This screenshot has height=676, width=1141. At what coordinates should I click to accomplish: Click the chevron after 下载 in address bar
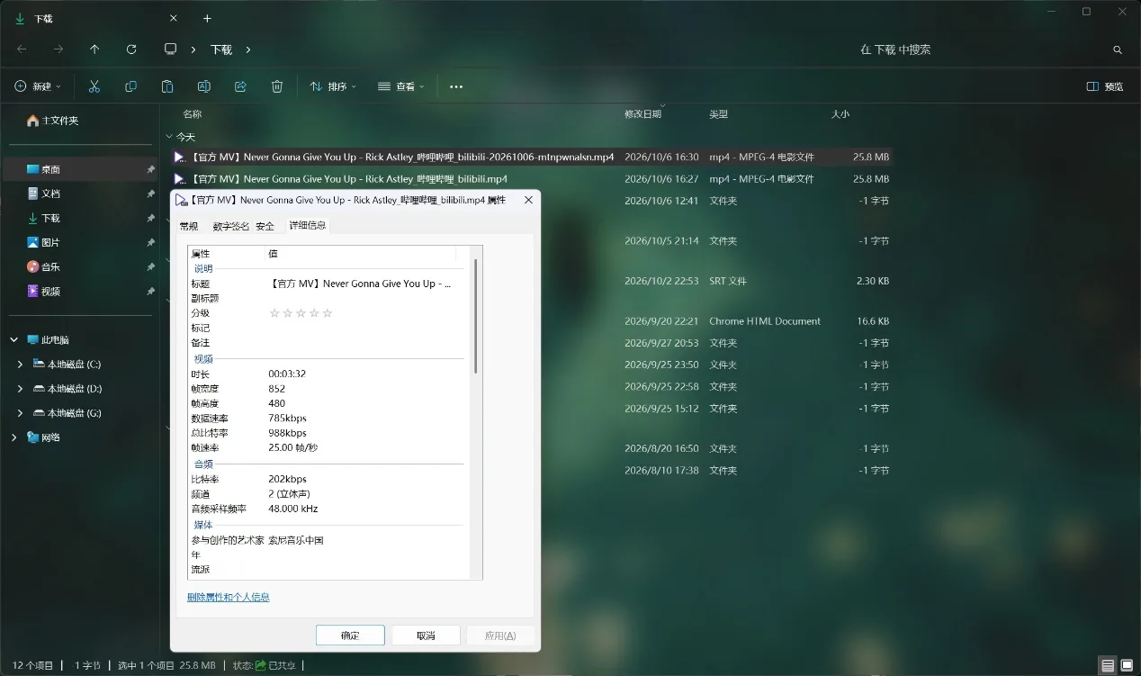248,50
